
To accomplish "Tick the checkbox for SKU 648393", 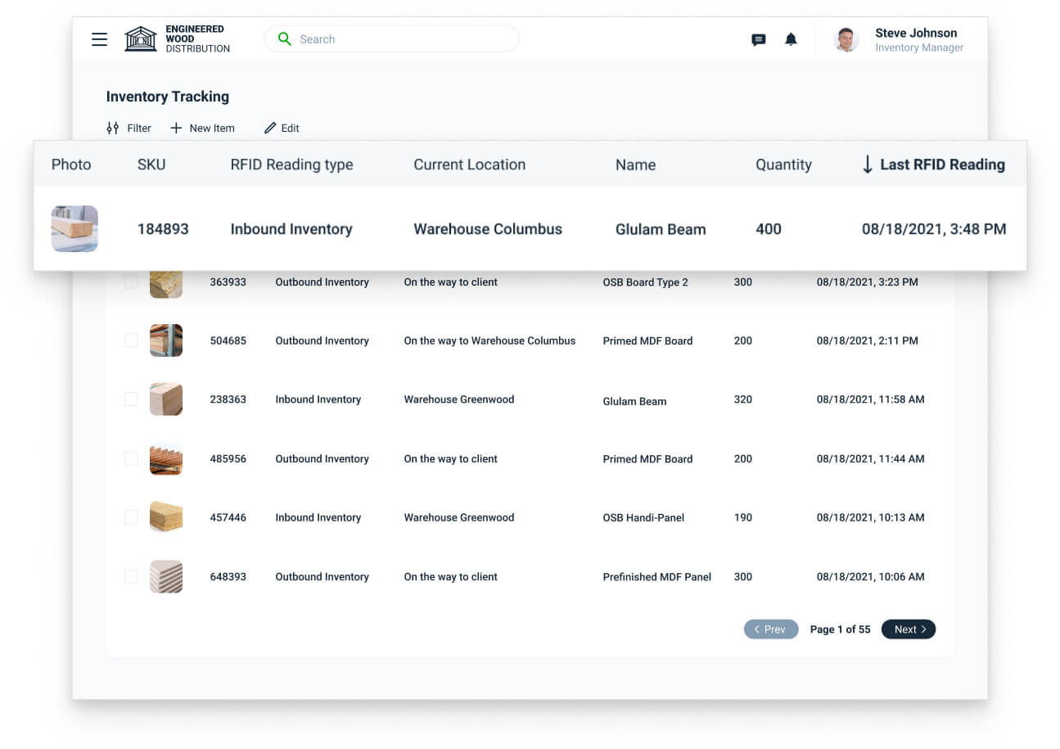I will (131, 576).
